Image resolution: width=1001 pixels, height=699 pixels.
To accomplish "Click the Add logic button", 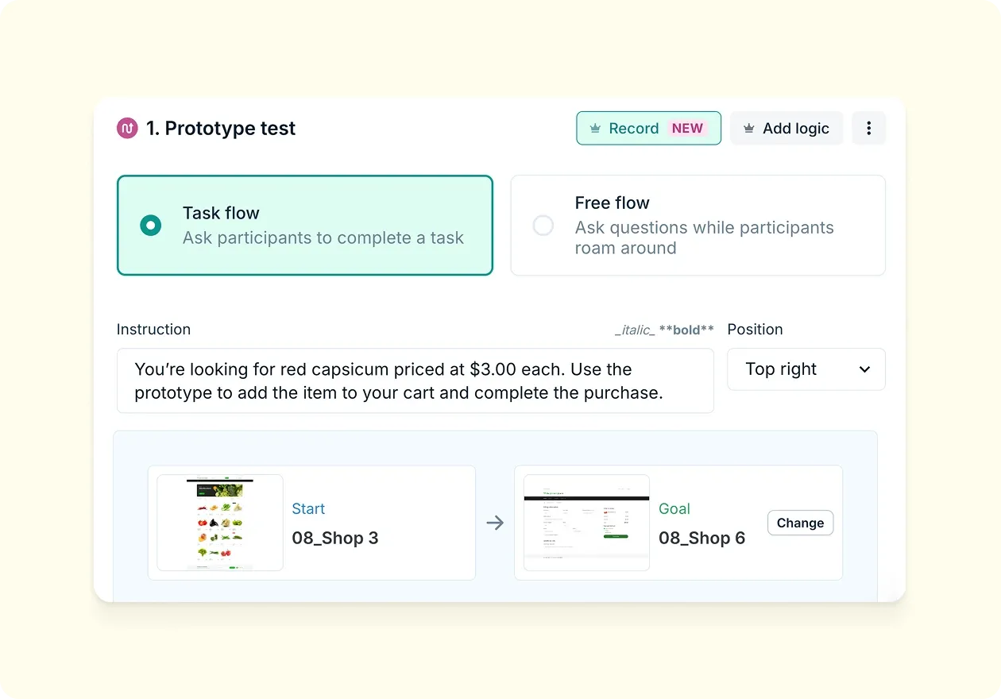I will point(786,128).
